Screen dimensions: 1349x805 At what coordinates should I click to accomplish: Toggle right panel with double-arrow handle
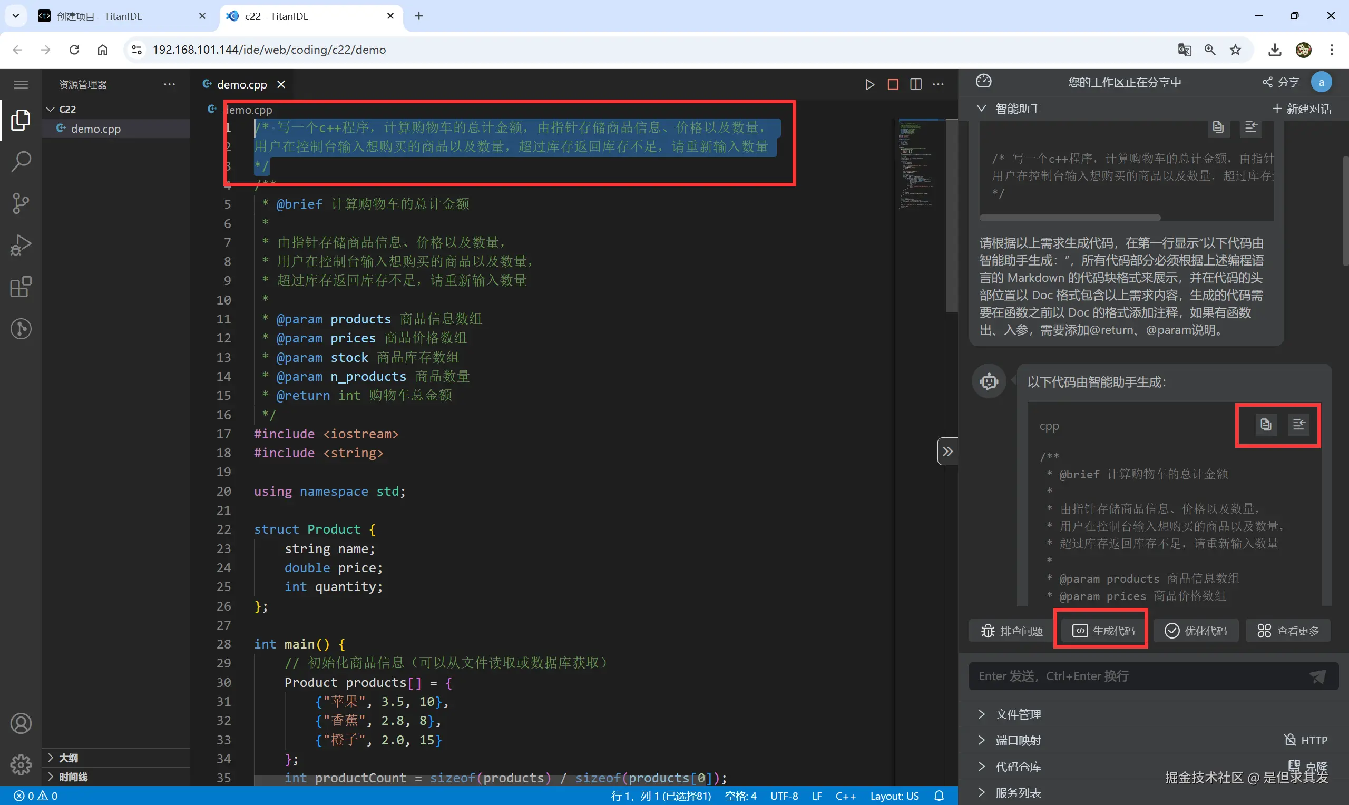pos(947,451)
